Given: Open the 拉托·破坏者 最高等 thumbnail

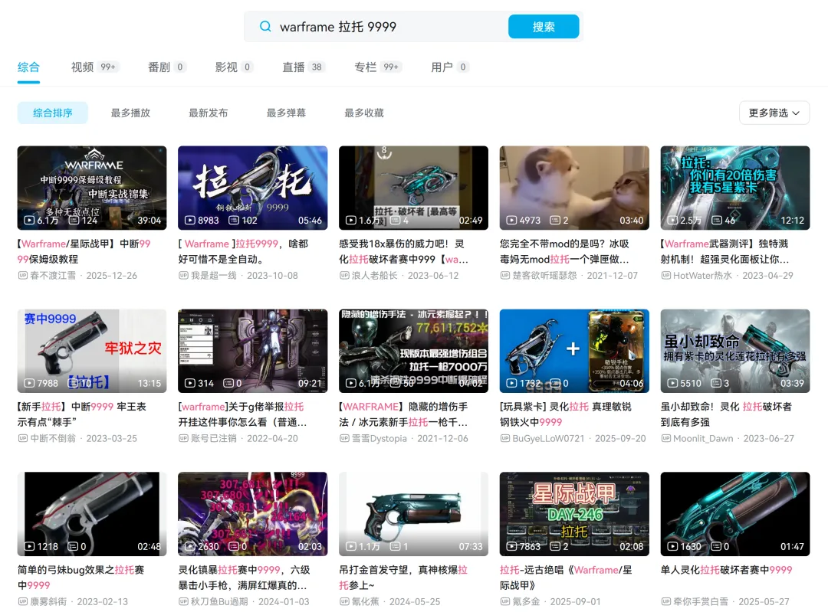Looking at the screenshot, I should (x=413, y=188).
